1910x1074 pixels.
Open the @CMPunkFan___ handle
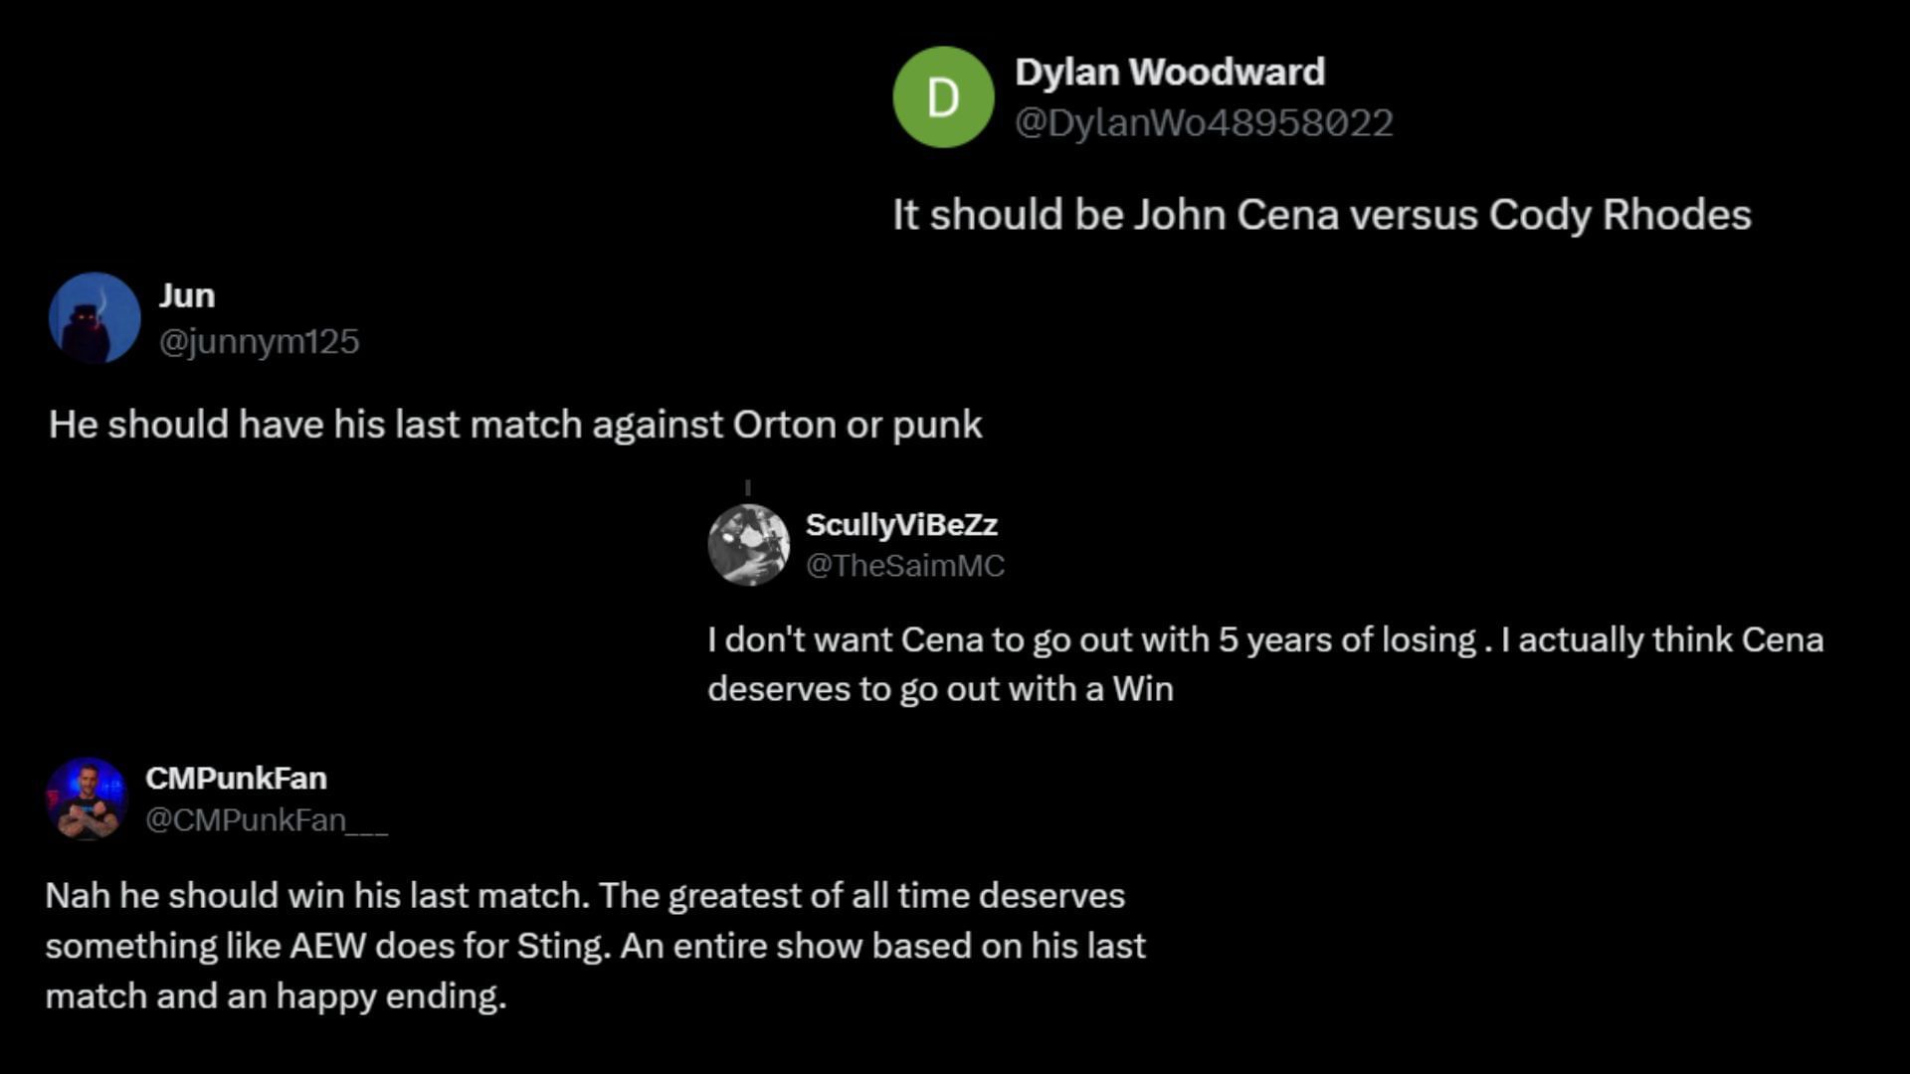click(267, 820)
